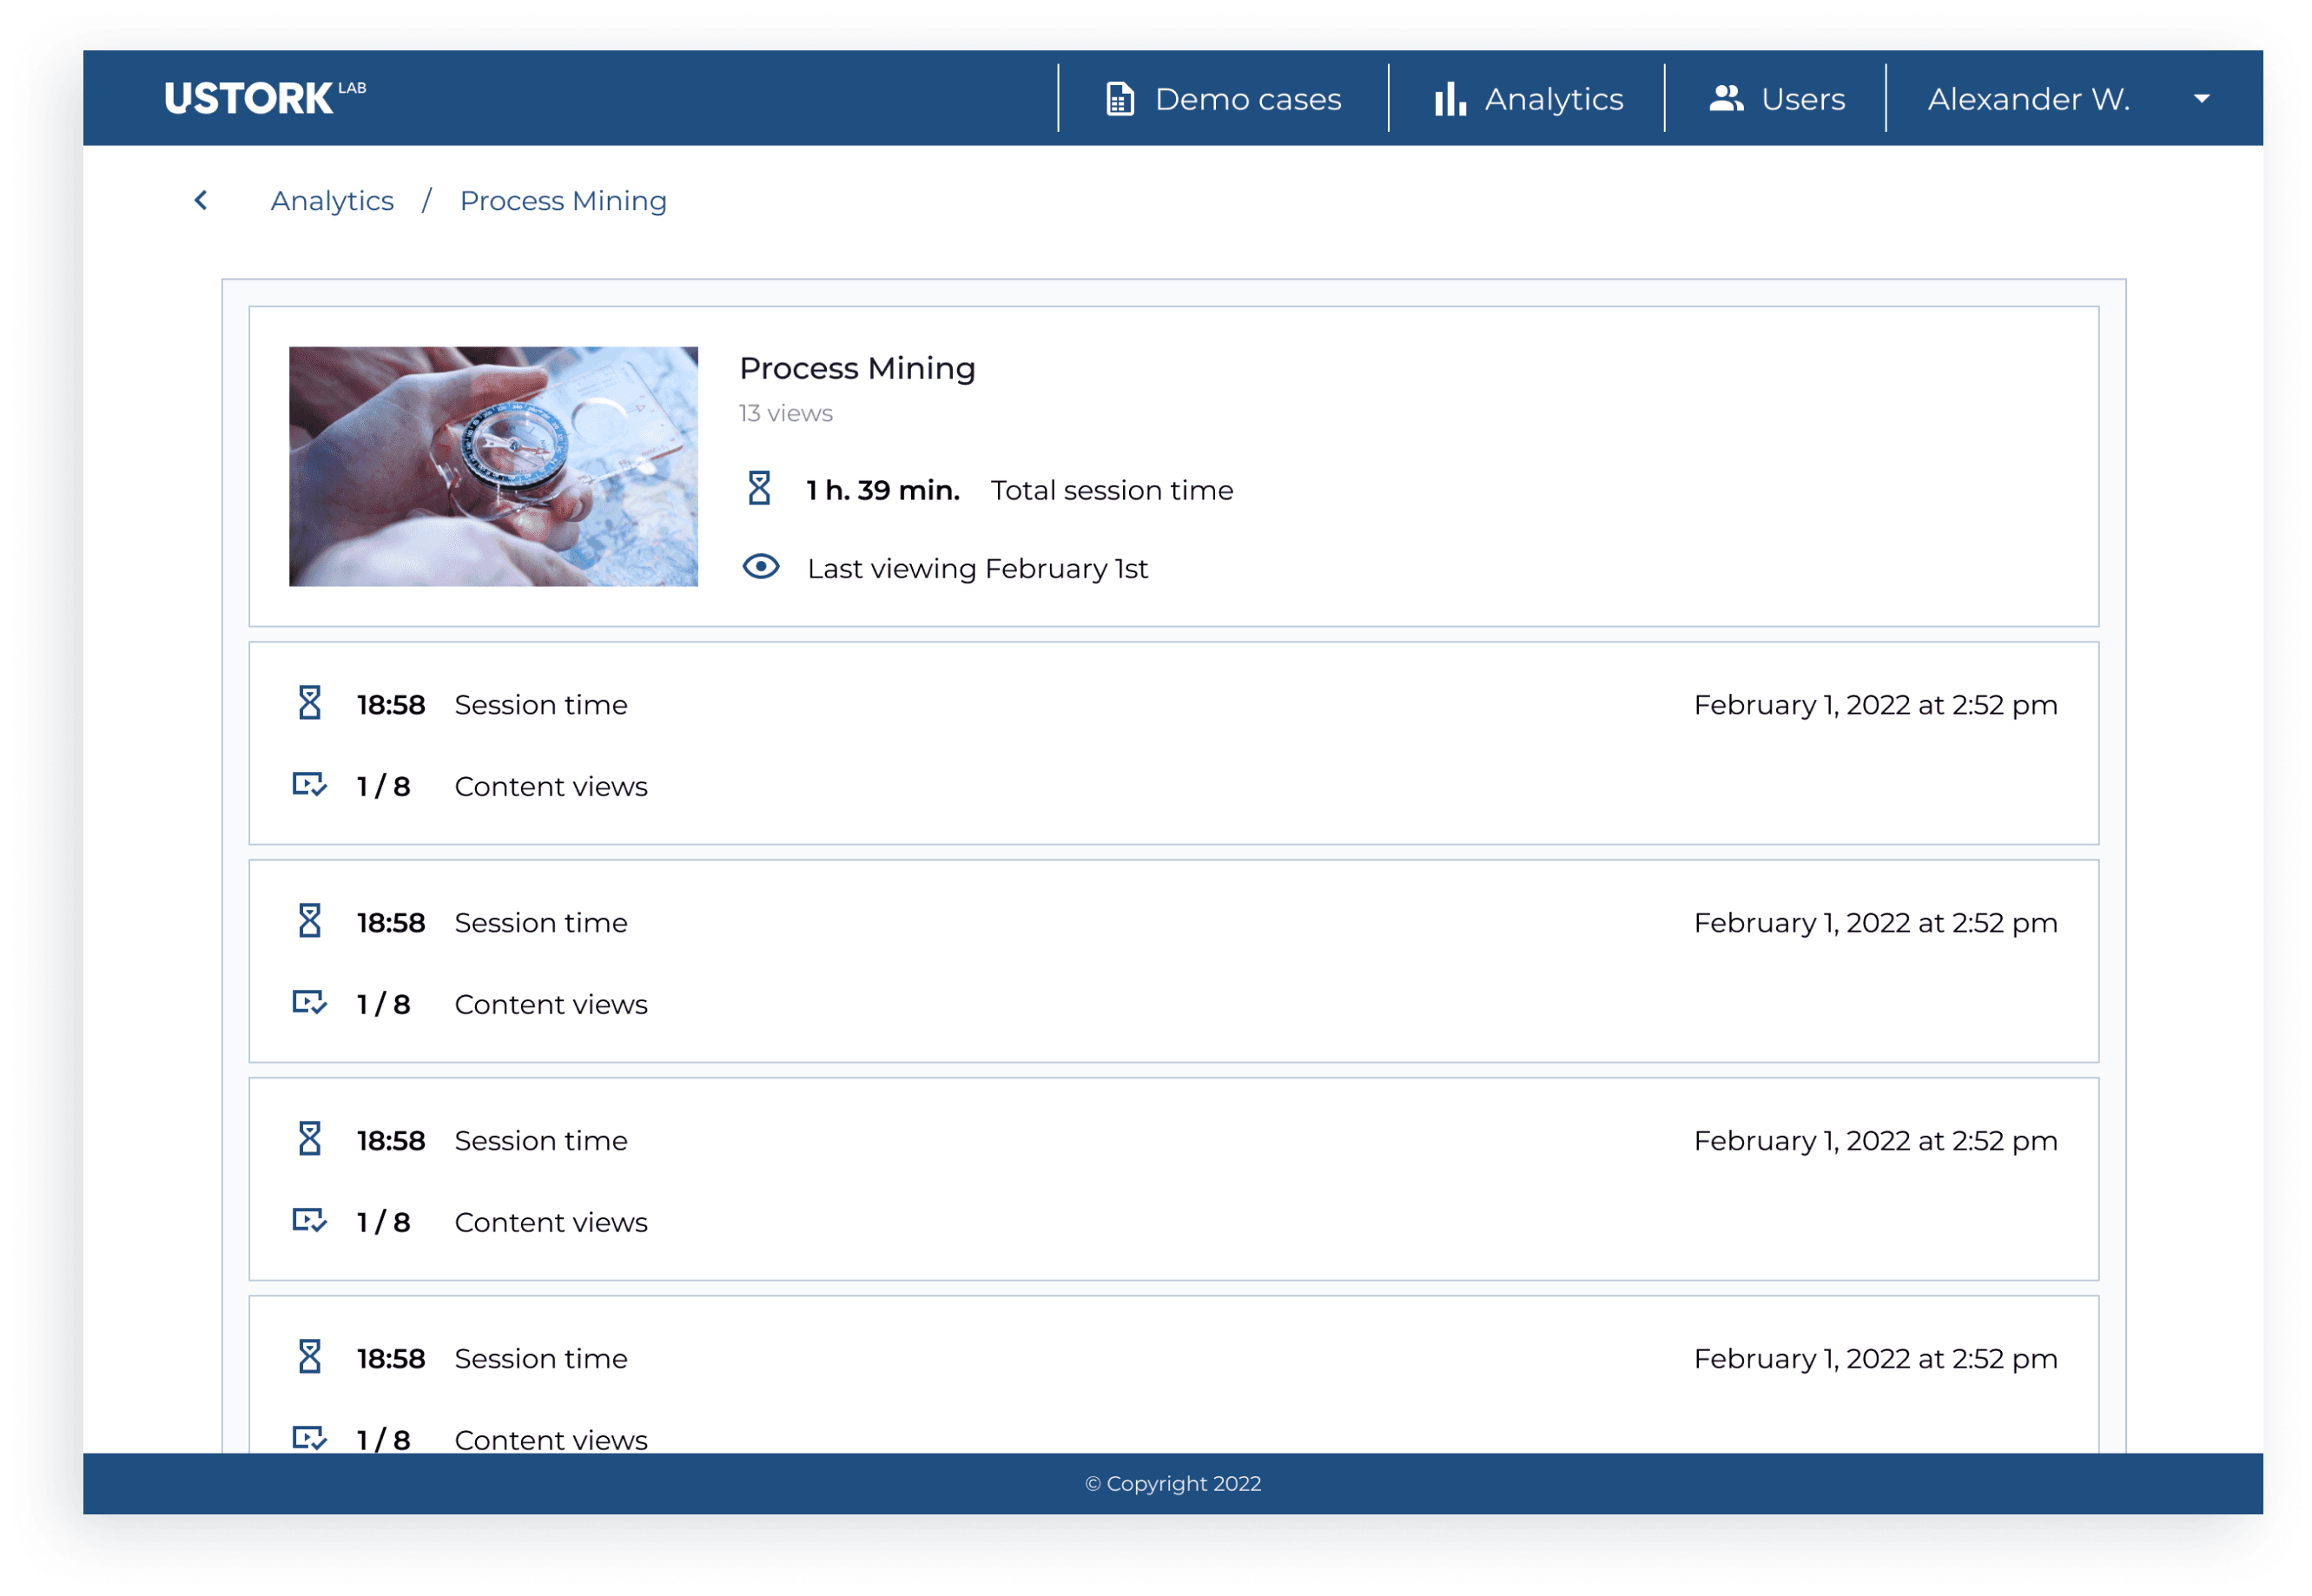2312x1596 pixels.
Task: Open the Demo cases menu item
Action: click(x=1247, y=99)
